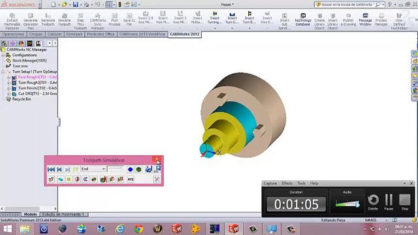Select Recycle Bin tree item
The height and width of the screenshot is (235, 418).
22,99
